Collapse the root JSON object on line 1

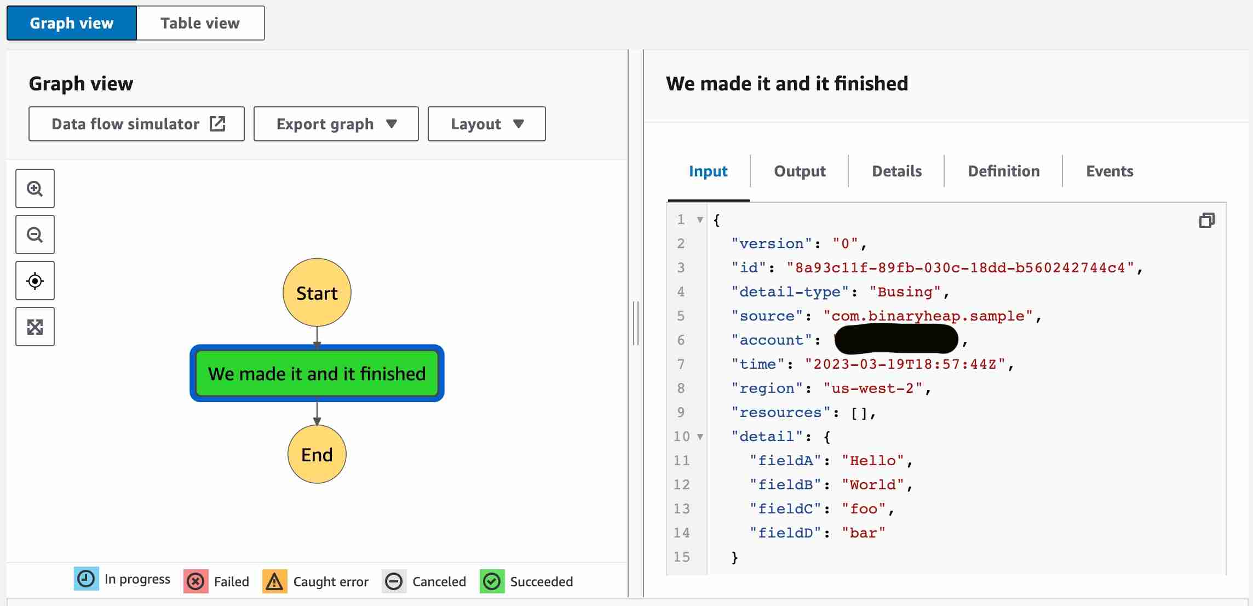[700, 220]
